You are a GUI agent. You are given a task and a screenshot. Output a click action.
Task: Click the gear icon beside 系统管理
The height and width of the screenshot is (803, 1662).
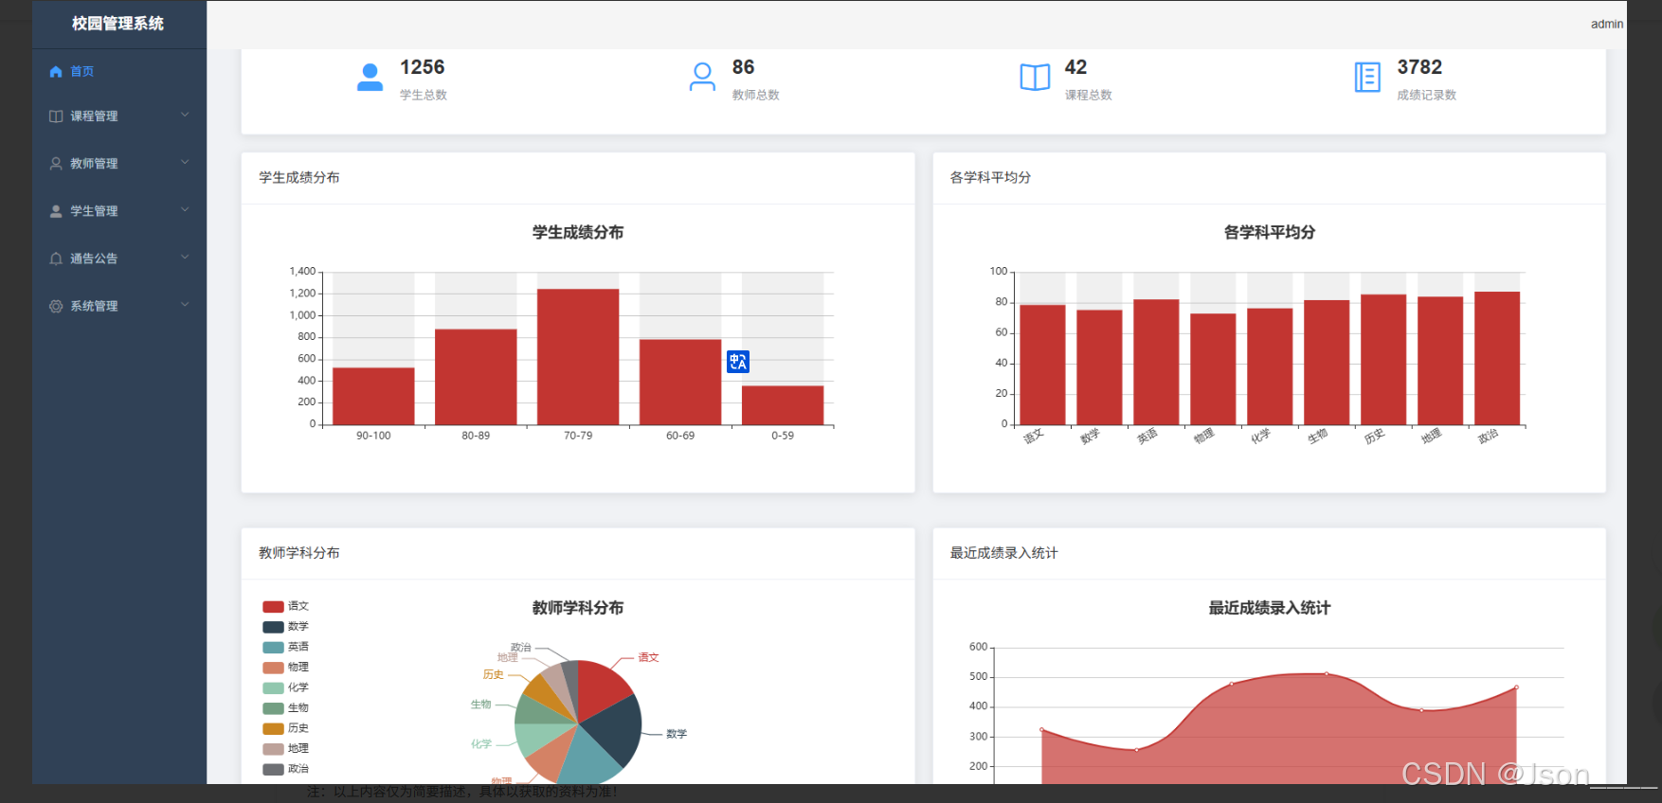tap(56, 306)
